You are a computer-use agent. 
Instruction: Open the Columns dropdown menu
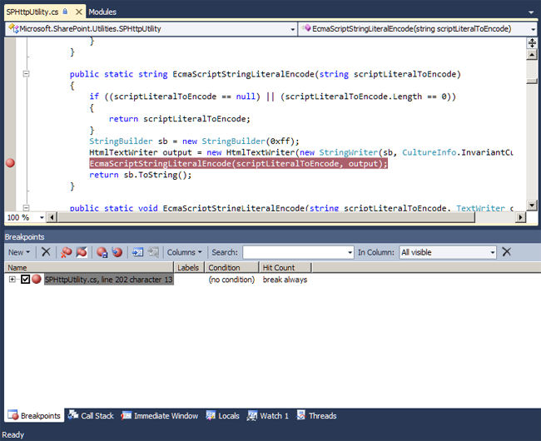pos(184,252)
